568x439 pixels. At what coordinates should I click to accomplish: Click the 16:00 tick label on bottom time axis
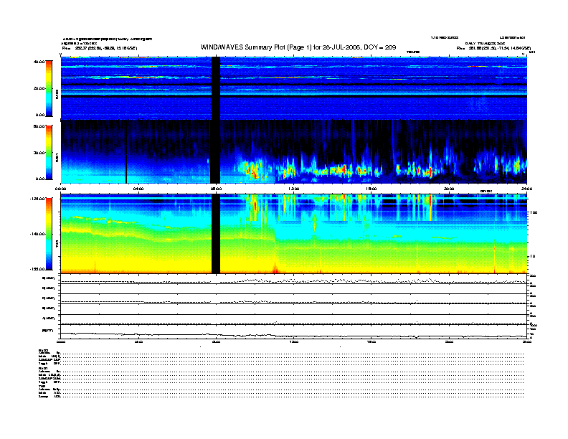click(371, 341)
